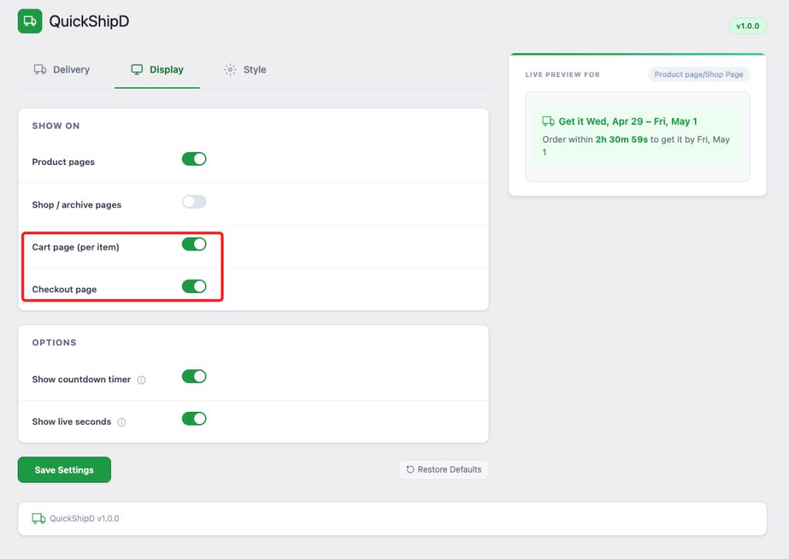The width and height of the screenshot is (789, 559).
Task: Enable the Shop / archive pages toggle
Action: pos(194,202)
